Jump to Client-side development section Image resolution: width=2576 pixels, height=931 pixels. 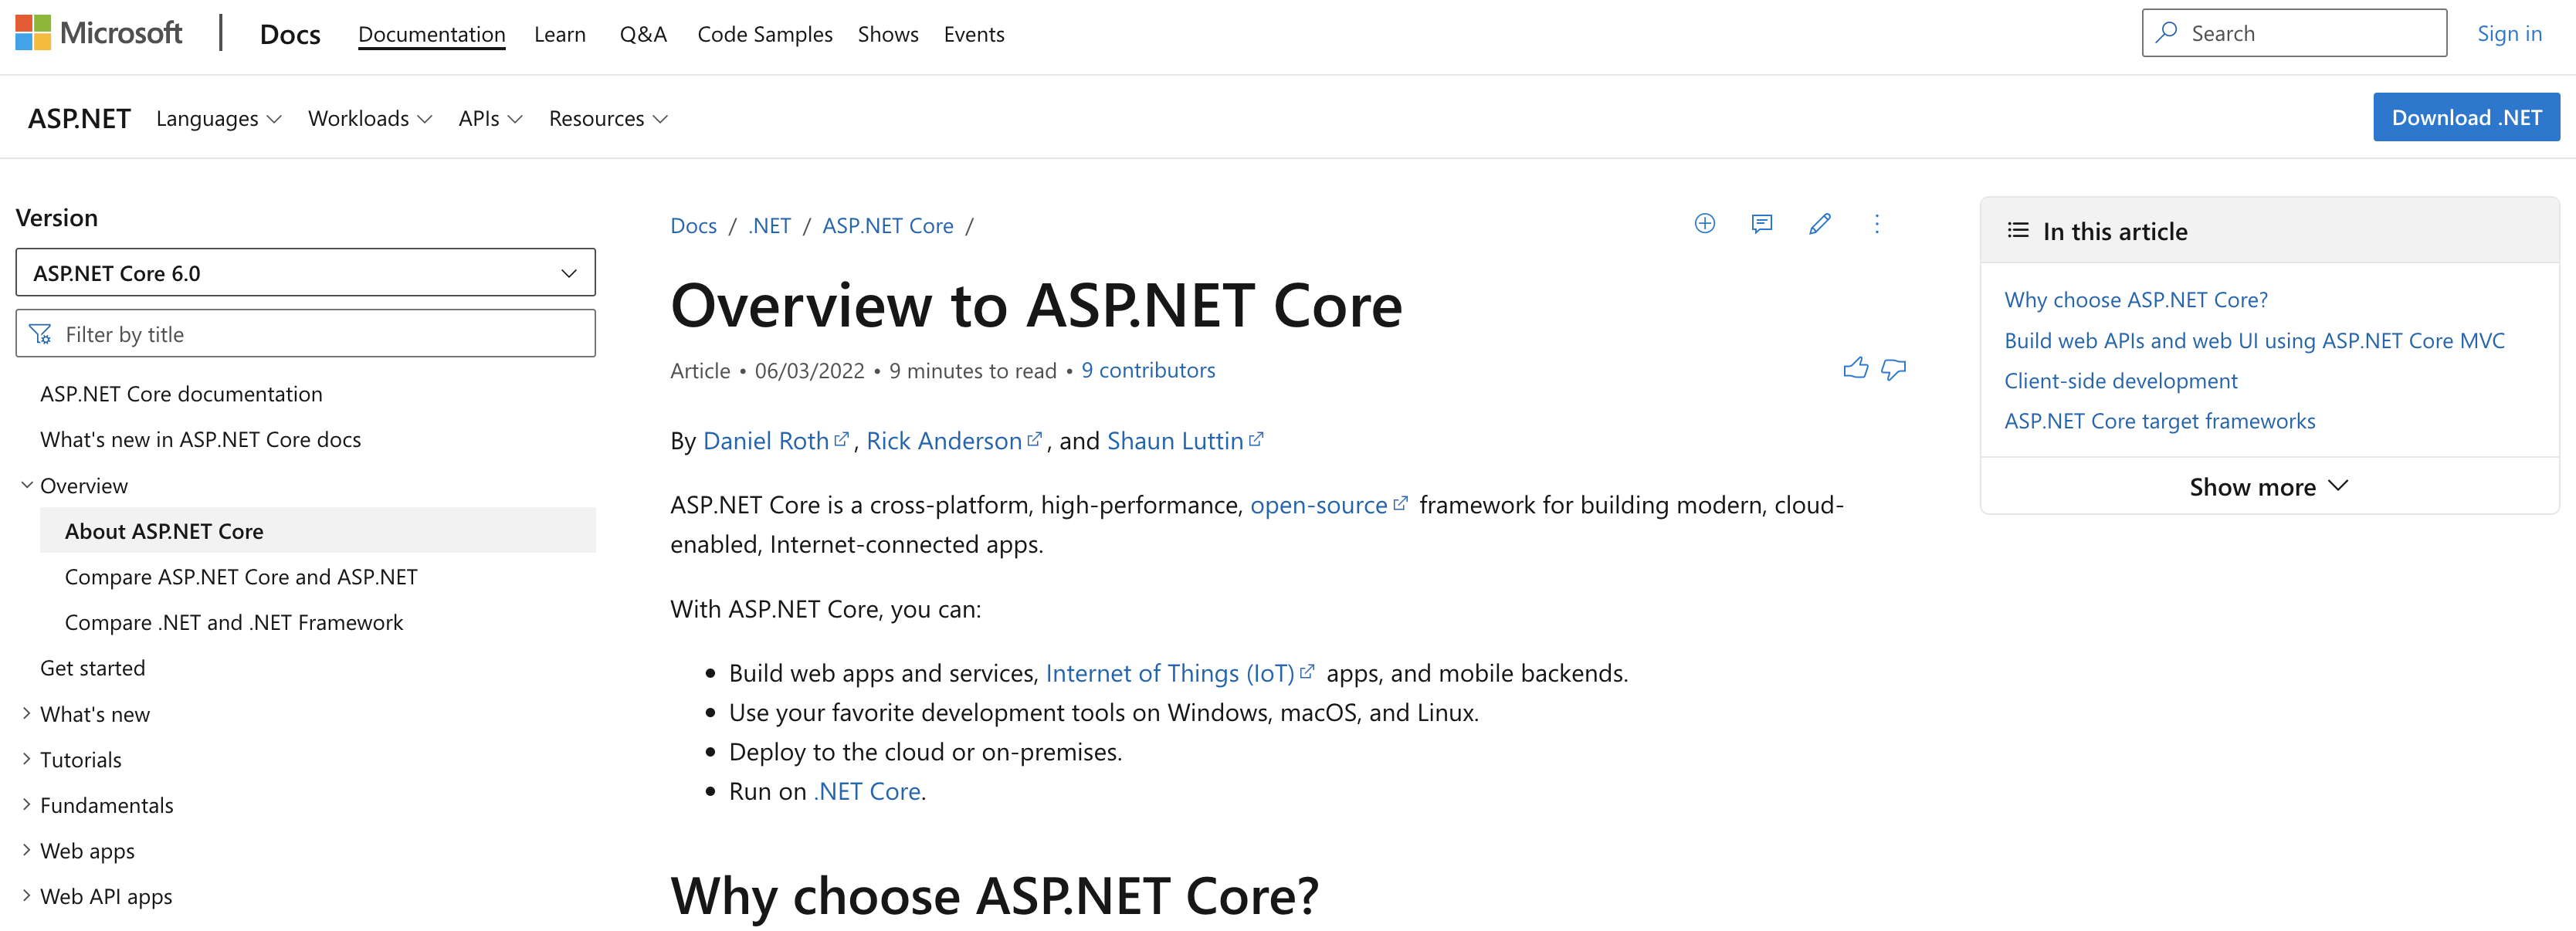pyautogui.click(x=2120, y=380)
